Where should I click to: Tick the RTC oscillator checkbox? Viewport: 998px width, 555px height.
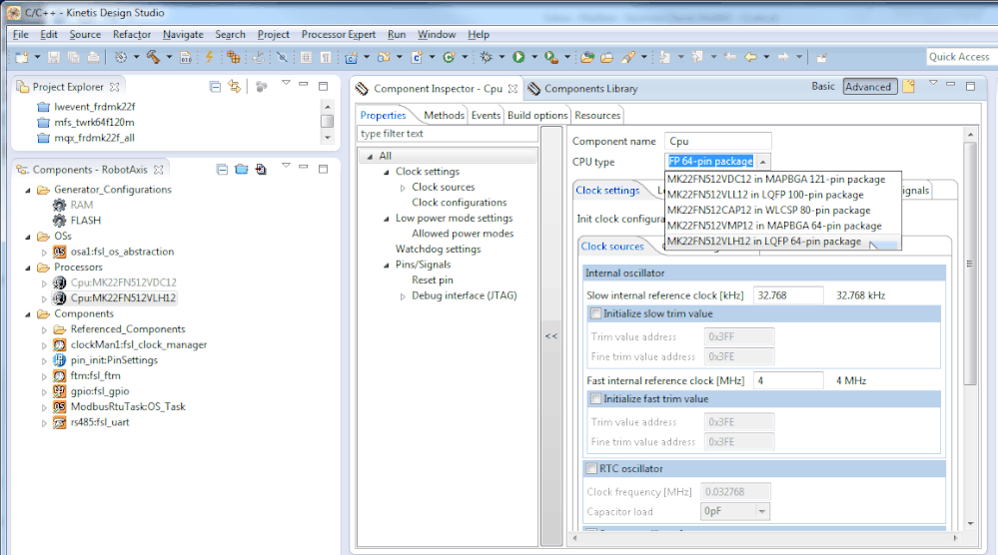[x=592, y=468]
